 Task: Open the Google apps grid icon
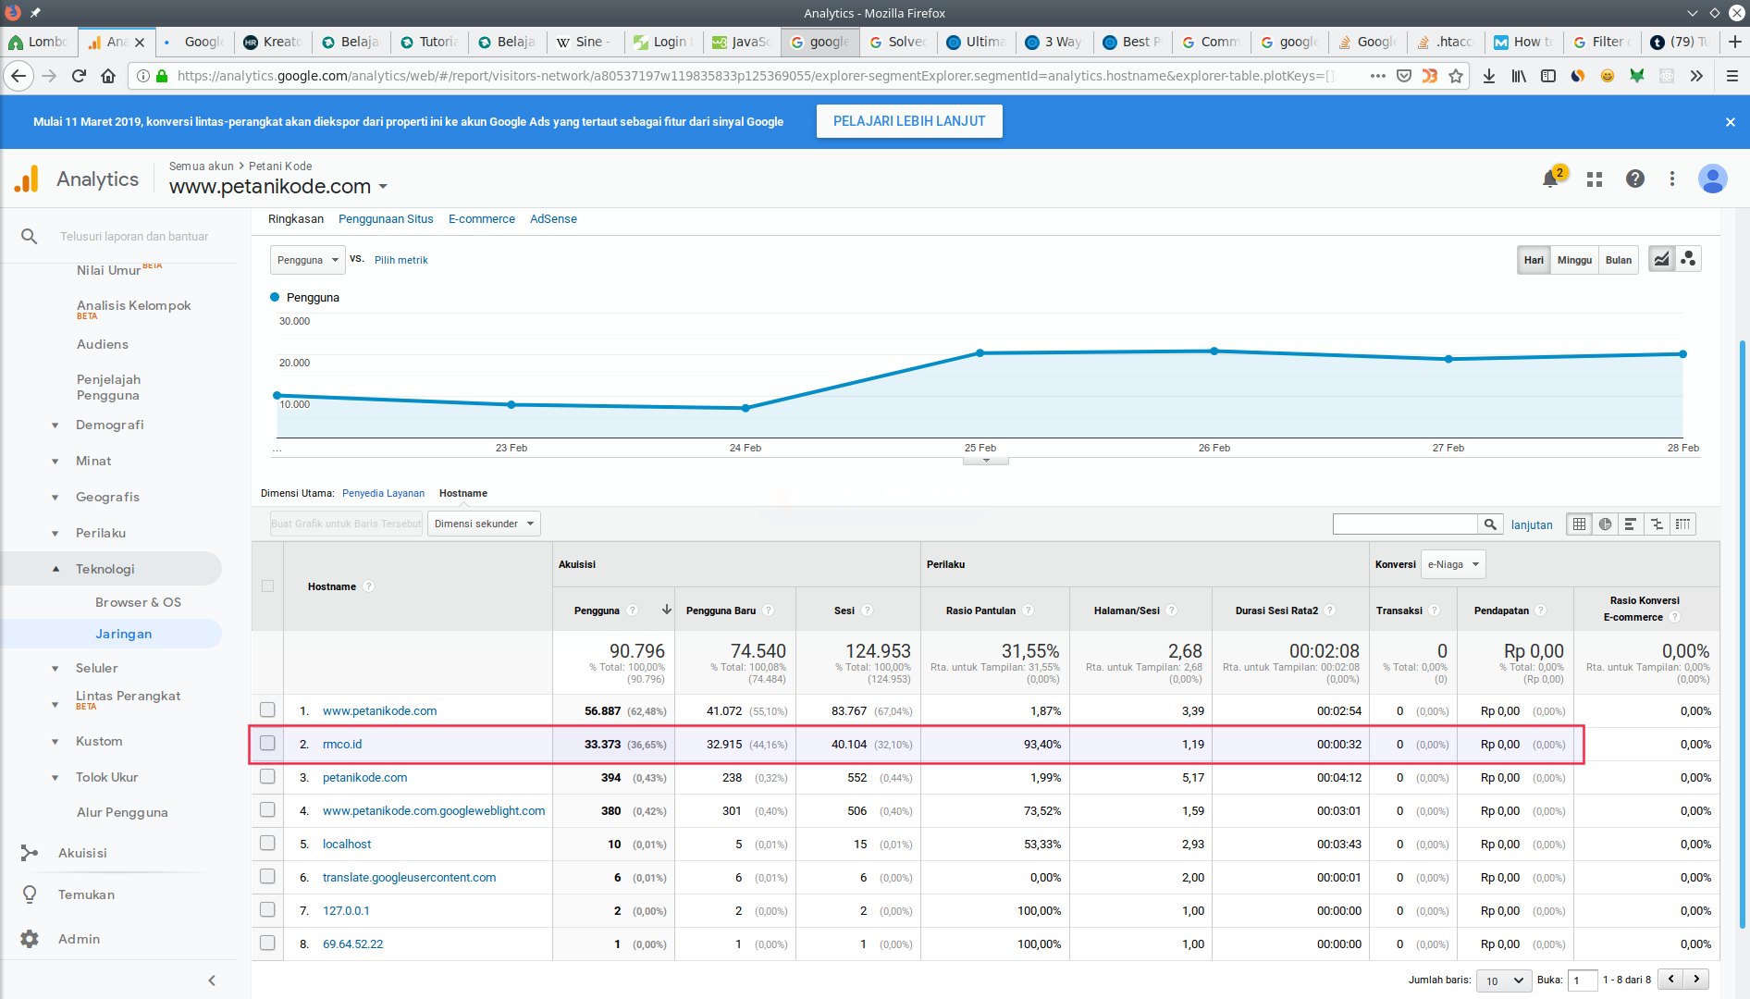[x=1595, y=179]
